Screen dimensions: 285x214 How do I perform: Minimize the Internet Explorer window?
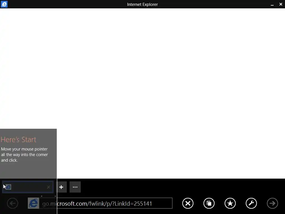tap(272, 4)
